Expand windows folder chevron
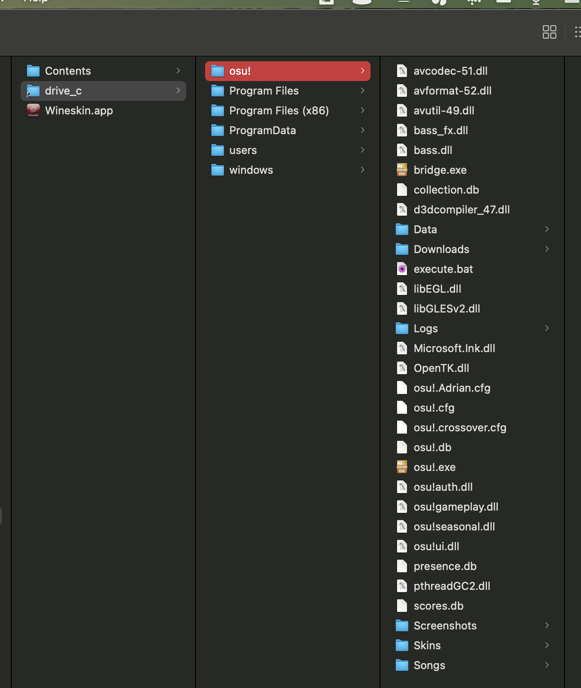The width and height of the screenshot is (581, 688). (362, 170)
